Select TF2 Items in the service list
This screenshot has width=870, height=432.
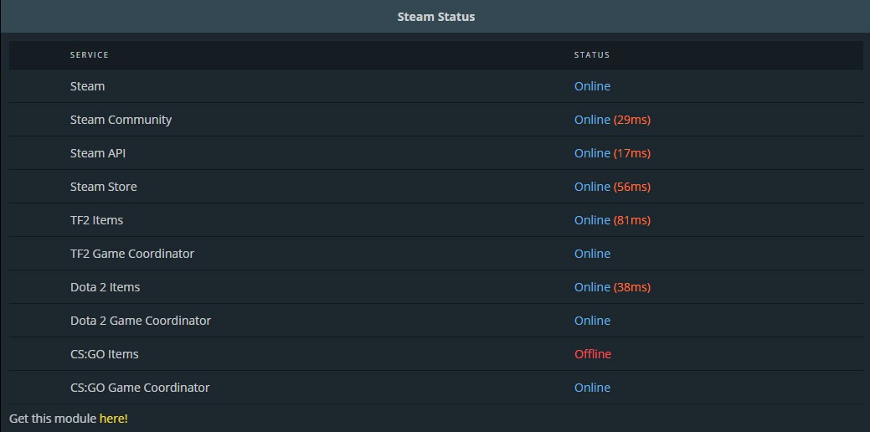[96, 220]
